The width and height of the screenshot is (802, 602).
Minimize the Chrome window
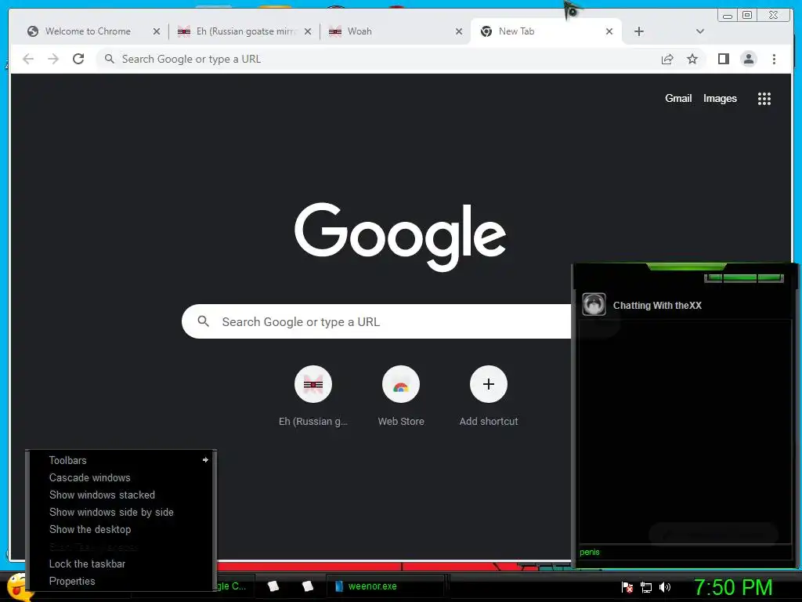(728, 15)
